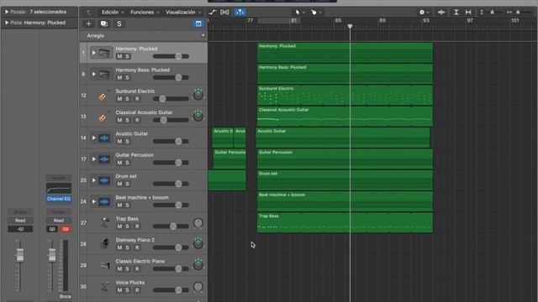Click the Trap Bass instrument icon
The image size is (538, 302).
point(104,222)
